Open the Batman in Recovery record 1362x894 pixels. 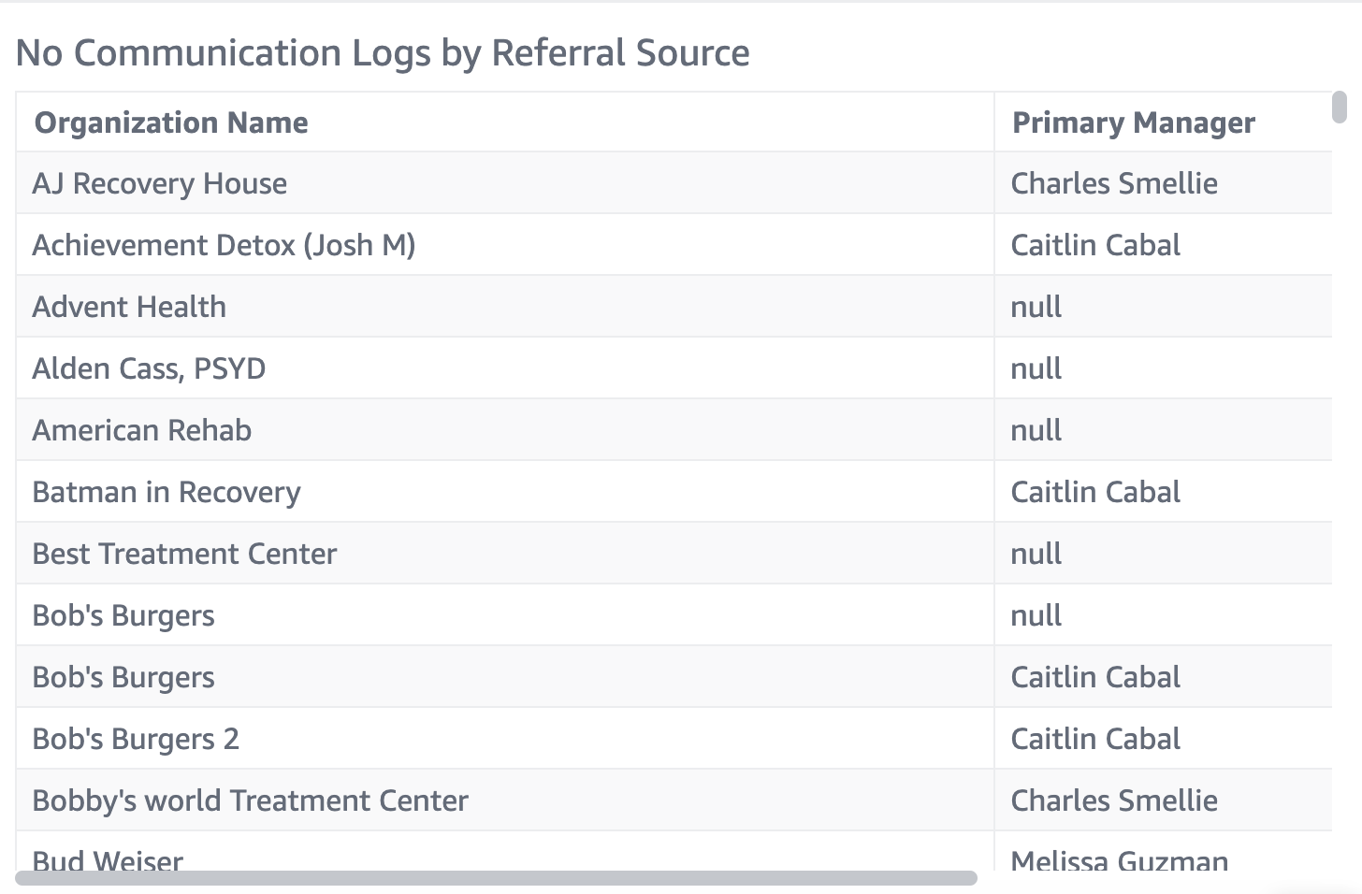tap(166, 491)
